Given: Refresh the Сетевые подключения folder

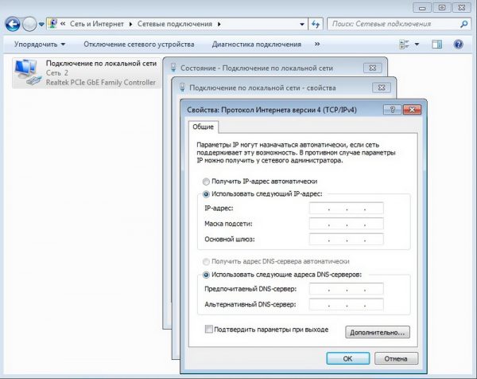Looking at the screenshot, I should [316, 24].
